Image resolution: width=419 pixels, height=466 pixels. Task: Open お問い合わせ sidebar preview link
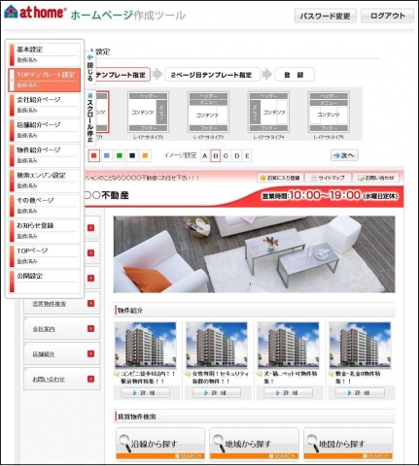pyautogui.click(x=49, y=380)
